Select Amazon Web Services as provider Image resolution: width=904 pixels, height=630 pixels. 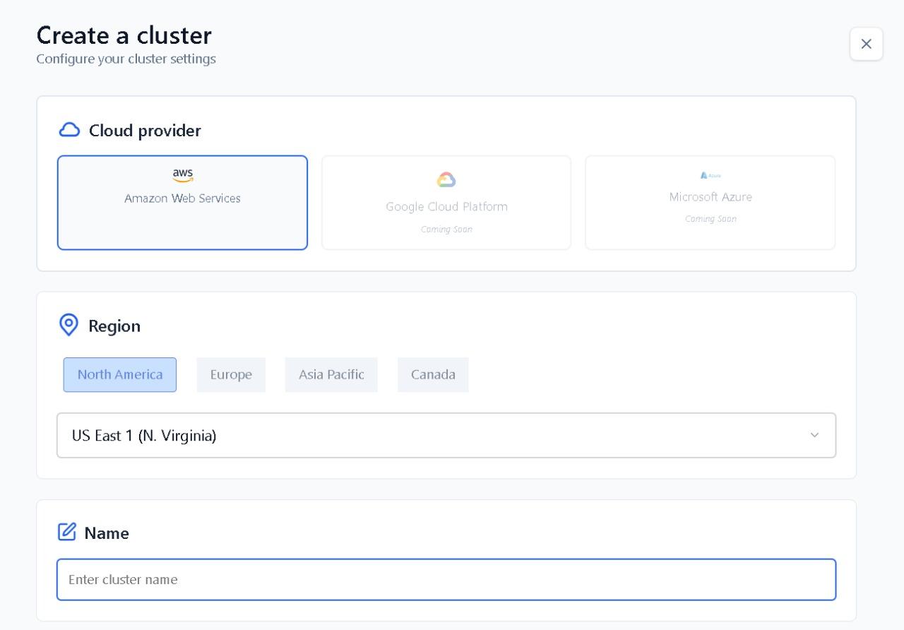pos(182,203)
